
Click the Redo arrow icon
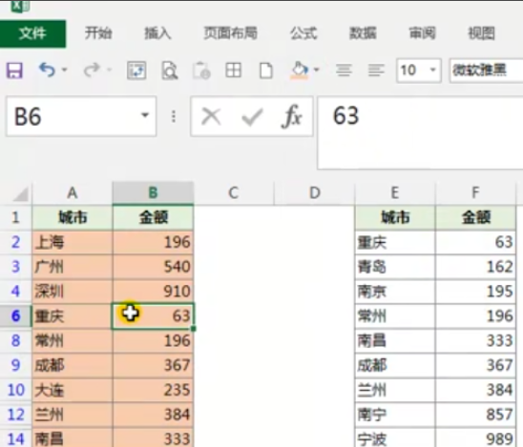(x=92, y=70)
